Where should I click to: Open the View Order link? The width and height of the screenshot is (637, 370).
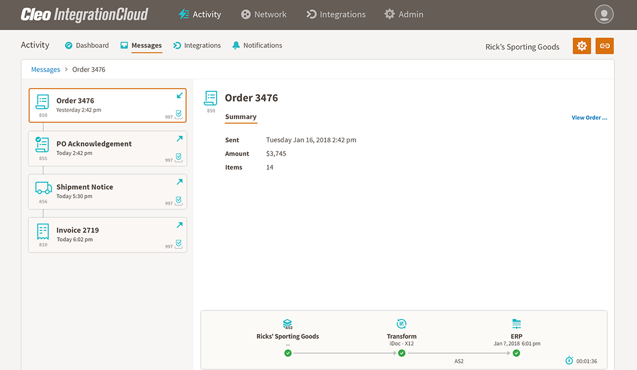[x=590, y=118]
